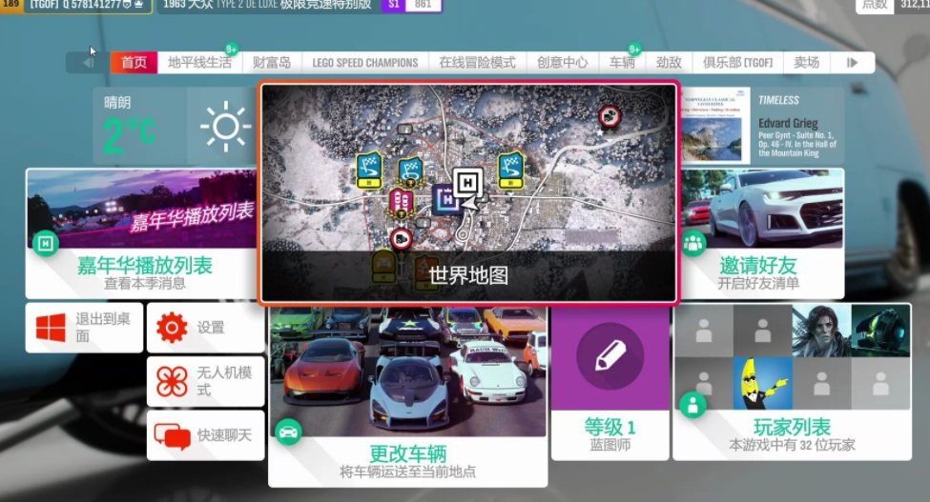Click red circular marker below pink marker
930x502 pixels.
coord(402,238)
